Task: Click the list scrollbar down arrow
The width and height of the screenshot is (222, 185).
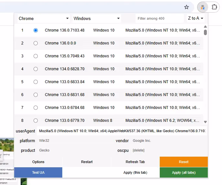Action: click(205, 122)
